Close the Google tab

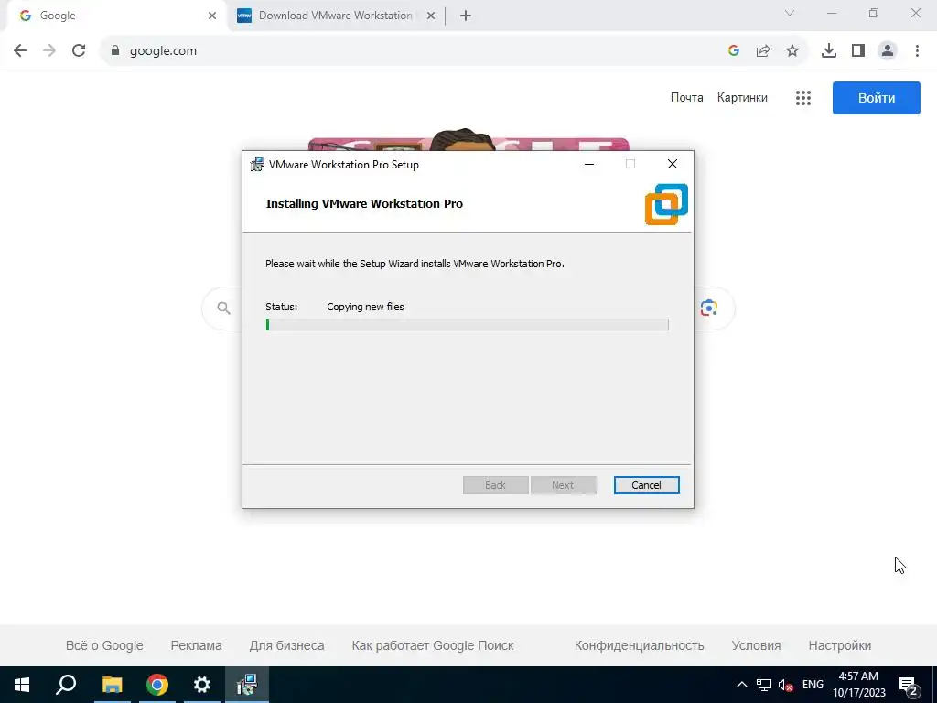point(211,16)
